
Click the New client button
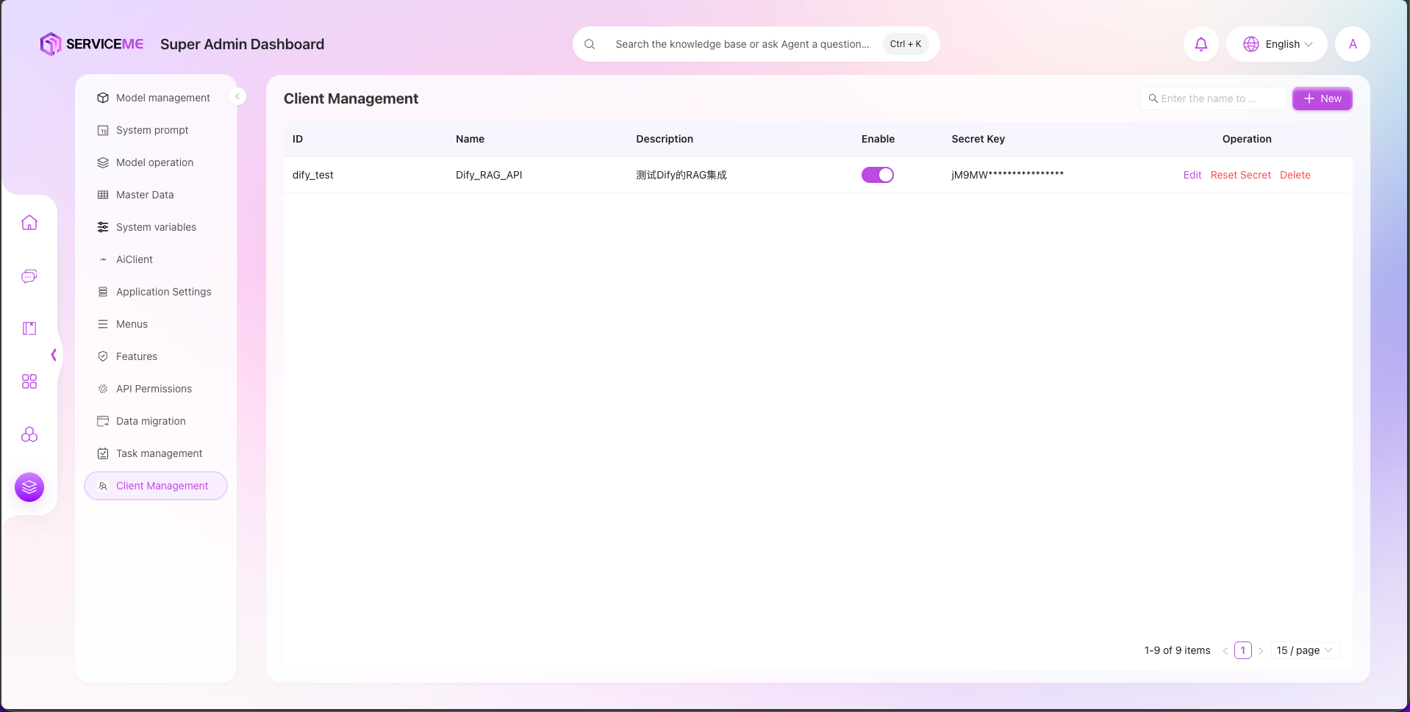1322,98
